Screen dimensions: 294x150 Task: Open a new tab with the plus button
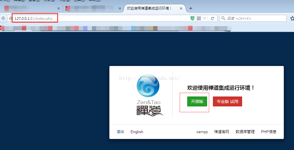191,8
